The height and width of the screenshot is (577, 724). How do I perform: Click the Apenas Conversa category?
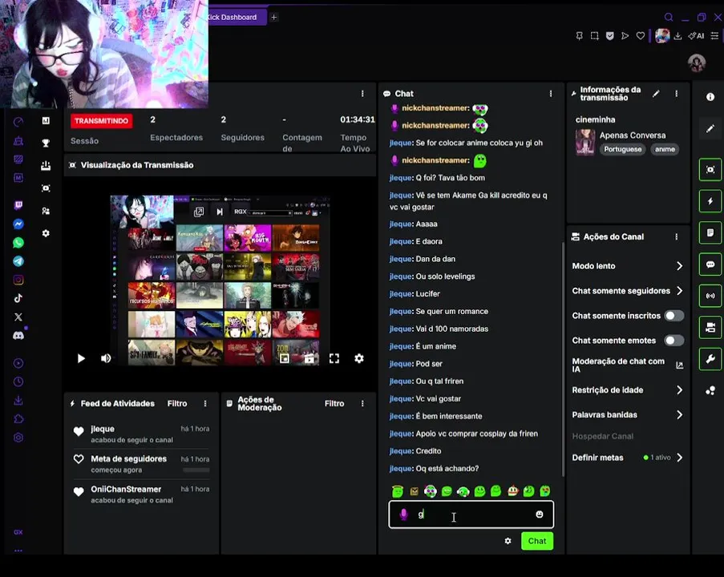(x=633, y=135)
